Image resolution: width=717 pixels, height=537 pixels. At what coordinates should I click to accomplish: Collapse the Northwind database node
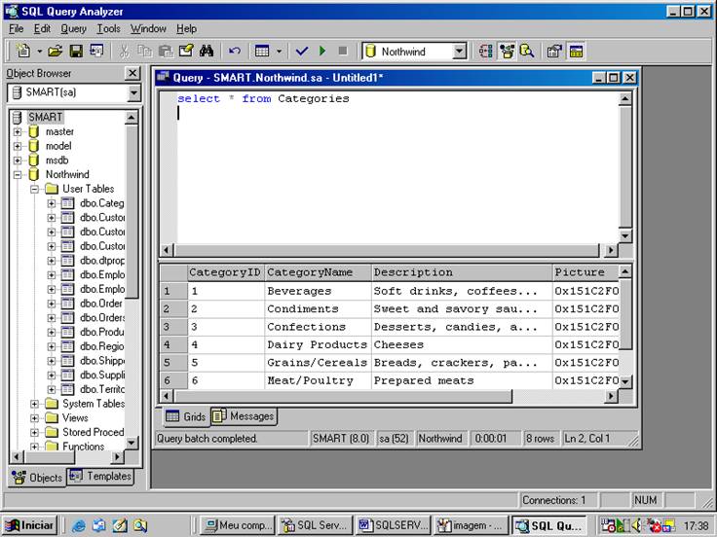[17, 174]
